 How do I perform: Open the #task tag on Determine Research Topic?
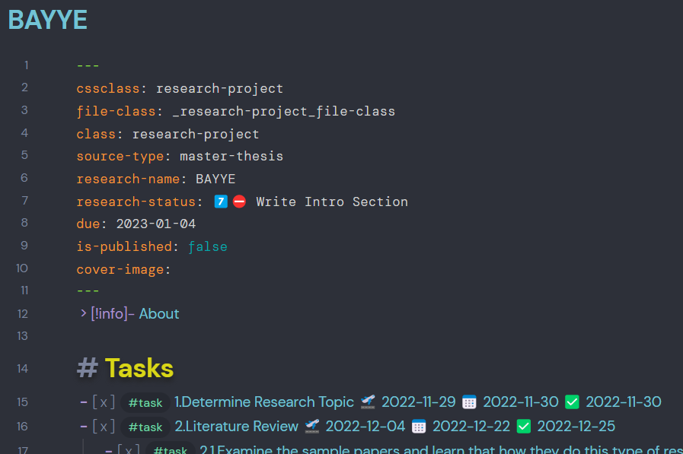145,402
